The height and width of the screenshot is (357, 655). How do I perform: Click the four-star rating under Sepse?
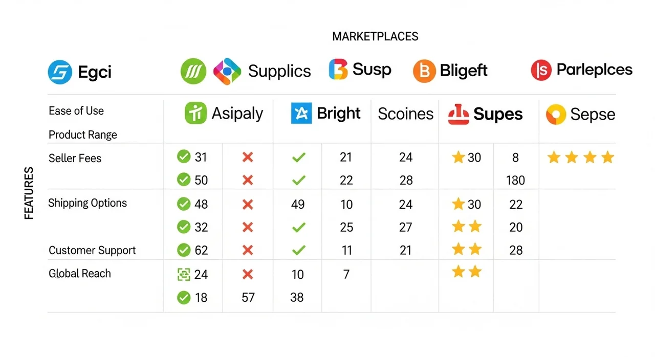point(580,158)
